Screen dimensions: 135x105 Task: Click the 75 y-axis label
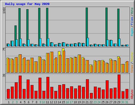click(4, 49)
